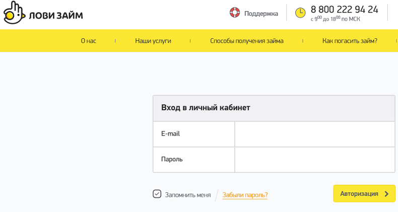Click the lifebuoy support icon
Viewport: 398px width, 212px height.
(235, 13)
